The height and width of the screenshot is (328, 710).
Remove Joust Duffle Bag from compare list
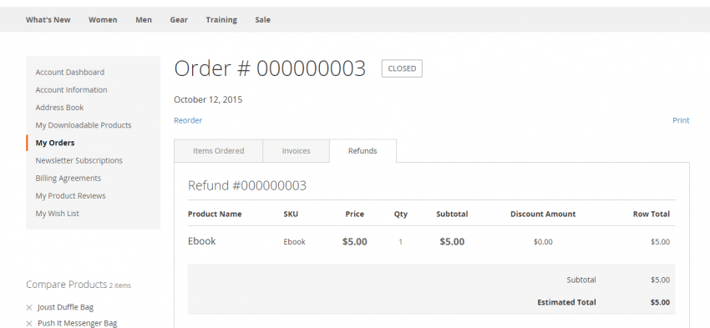coord(29,308)
